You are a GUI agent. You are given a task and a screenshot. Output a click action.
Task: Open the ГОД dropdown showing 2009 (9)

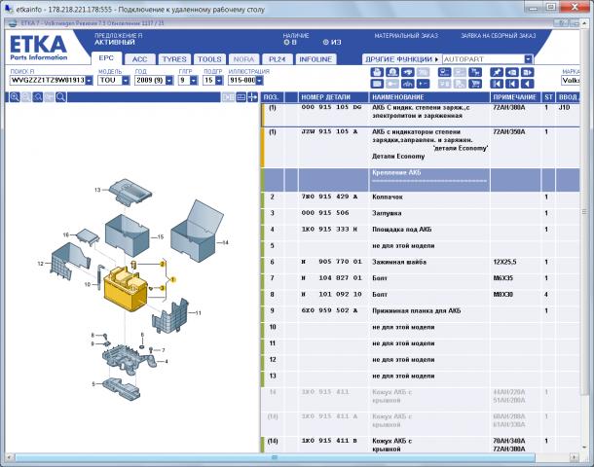pos(169,80)
